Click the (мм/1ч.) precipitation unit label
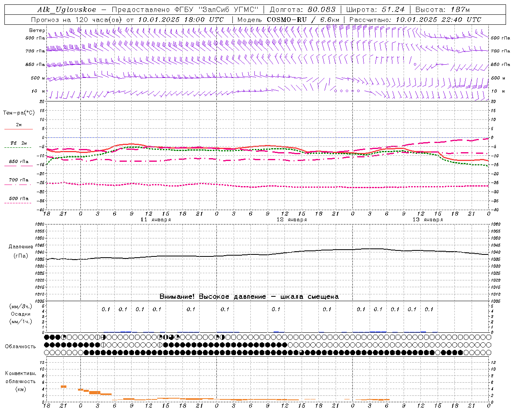Viewport: 512px width, 409px height. [20, 322]
